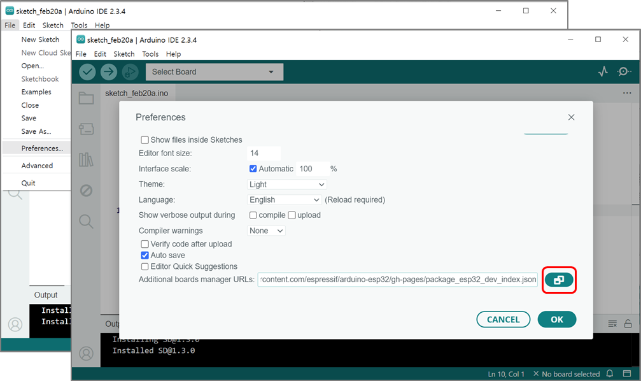641x381 pixels.
Task: Open the Serial Plotter icon
Action: [603, 71]
